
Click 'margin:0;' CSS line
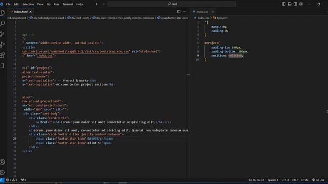(219, 27)
